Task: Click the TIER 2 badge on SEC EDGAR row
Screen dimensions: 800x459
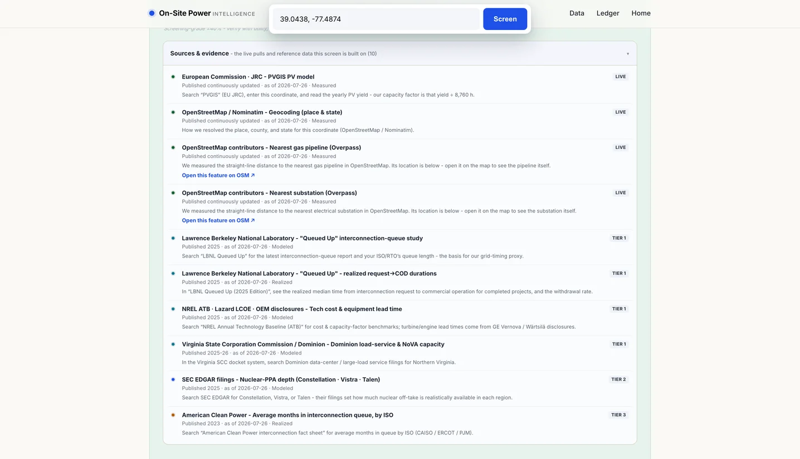Action: click(619, 379)
